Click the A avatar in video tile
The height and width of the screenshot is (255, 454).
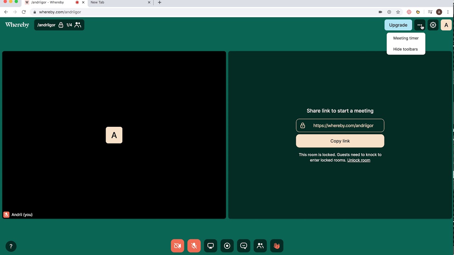pyautogui.click(x=114, y=135)
